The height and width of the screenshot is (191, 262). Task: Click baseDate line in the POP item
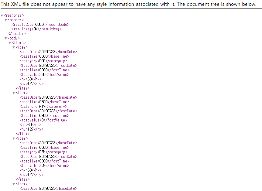click(x=48, y=52)
